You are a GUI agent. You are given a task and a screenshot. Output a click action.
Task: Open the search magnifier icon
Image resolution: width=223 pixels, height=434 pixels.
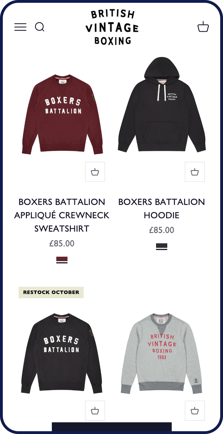40,27
